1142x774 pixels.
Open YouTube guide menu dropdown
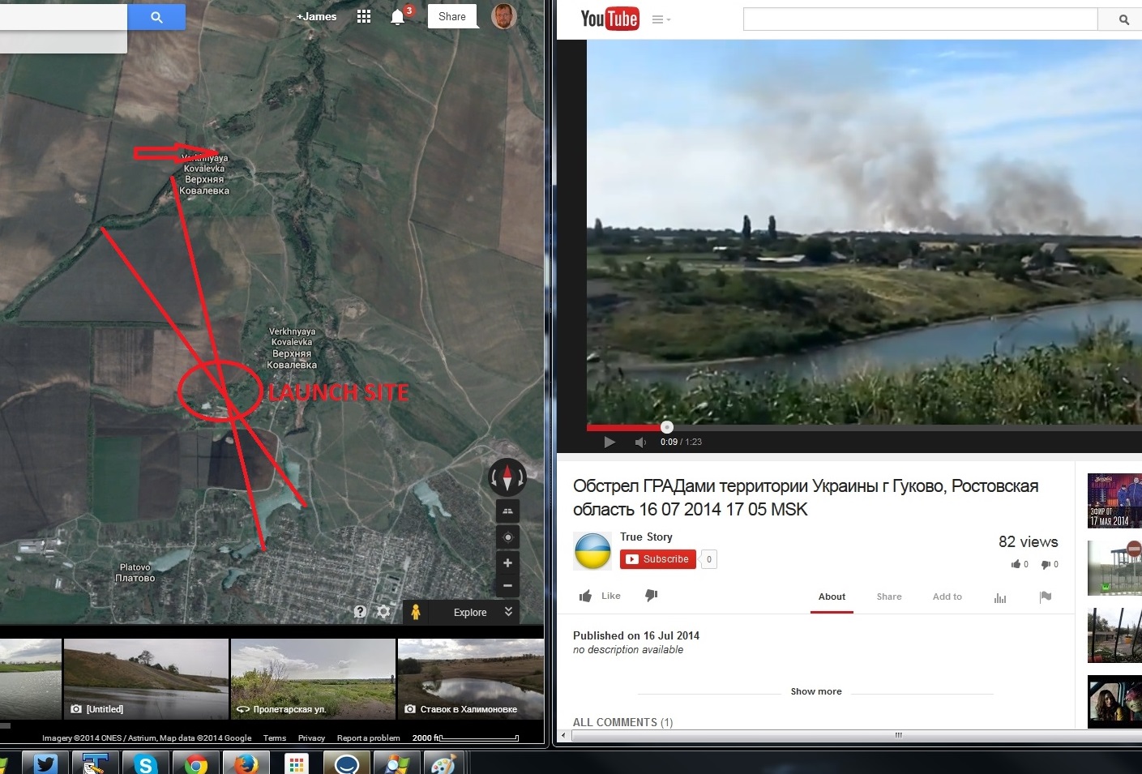(661, 19)
